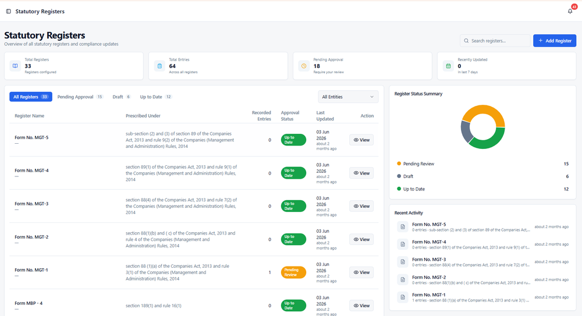The image size is (582, 316).
Task: Switch to the Draft tab
Action: (122, 97)
